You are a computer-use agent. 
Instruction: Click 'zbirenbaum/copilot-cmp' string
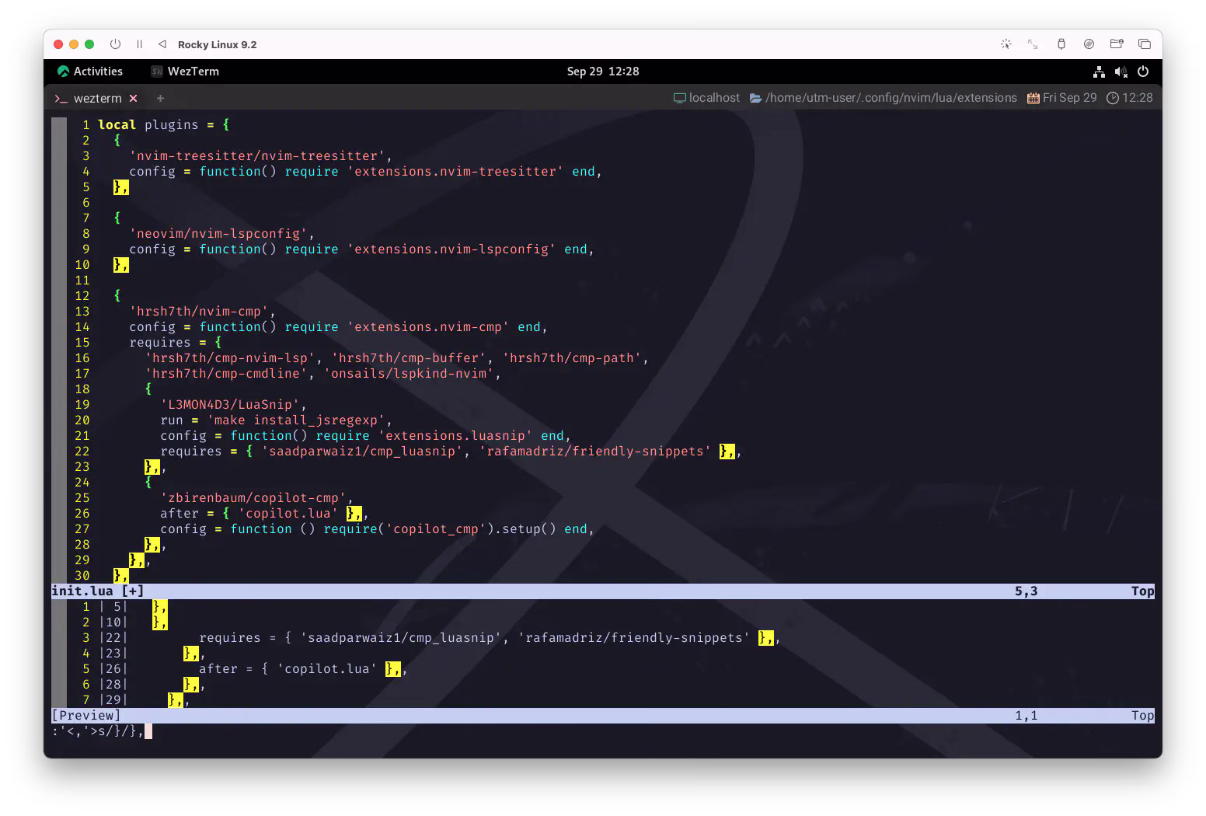click(253, 498)
